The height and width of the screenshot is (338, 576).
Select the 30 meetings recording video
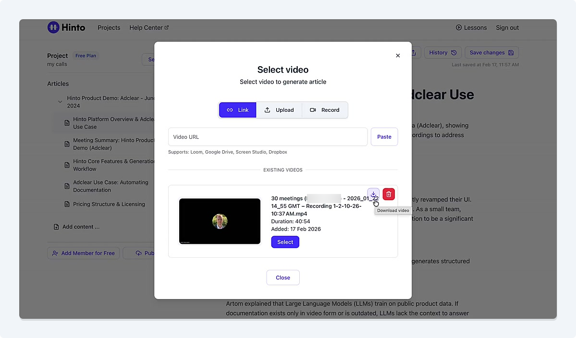pos(285,242)
